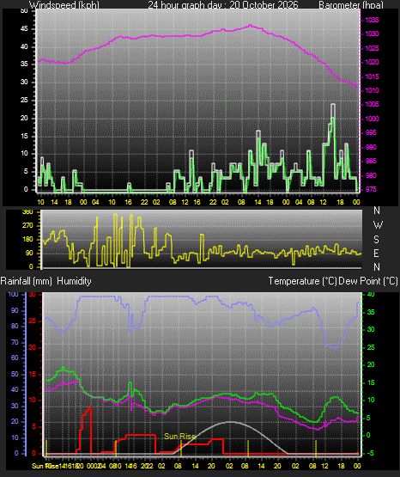400x477 pixels.
Task: Select the 1020 barometer axis value
Action: pos(372,62)
